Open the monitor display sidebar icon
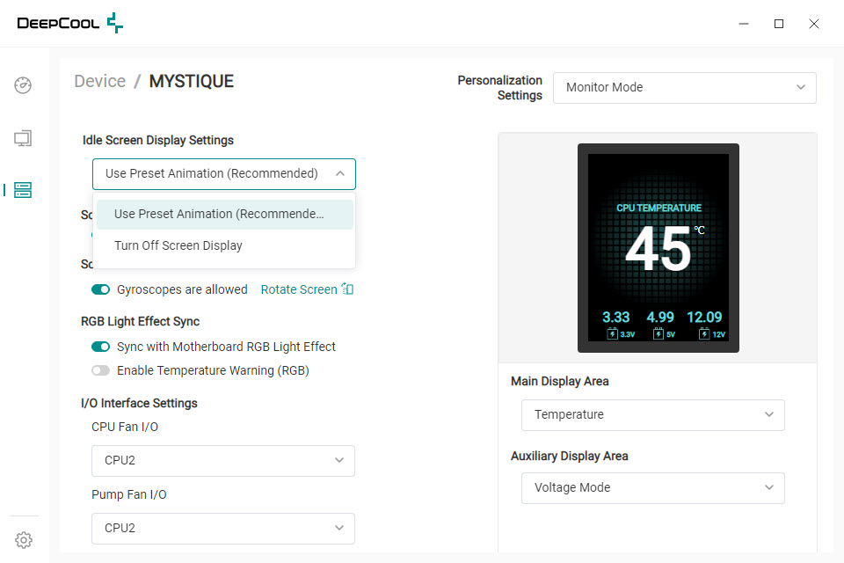This screenshot has width=844, height=563. 23,138
